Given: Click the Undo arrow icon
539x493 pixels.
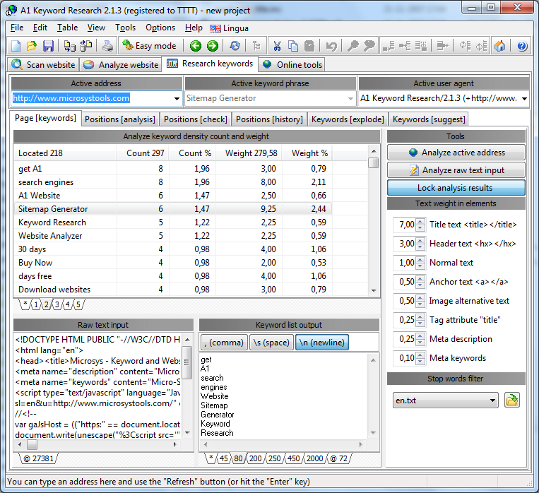Looking at the screenshot, I should [x=331, y=46].
